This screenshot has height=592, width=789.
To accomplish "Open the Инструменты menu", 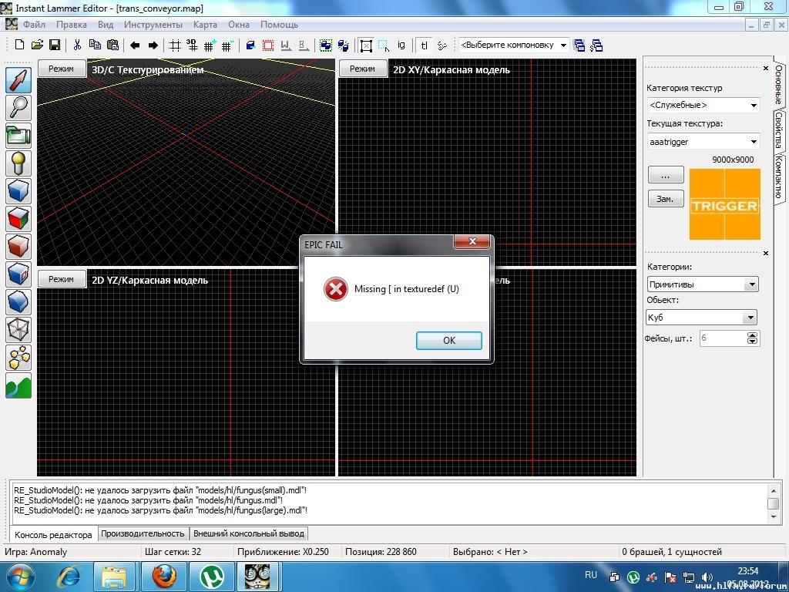I will point(153,25).
